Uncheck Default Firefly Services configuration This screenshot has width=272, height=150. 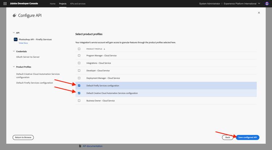pyautogui.click(x=79, y=86)
